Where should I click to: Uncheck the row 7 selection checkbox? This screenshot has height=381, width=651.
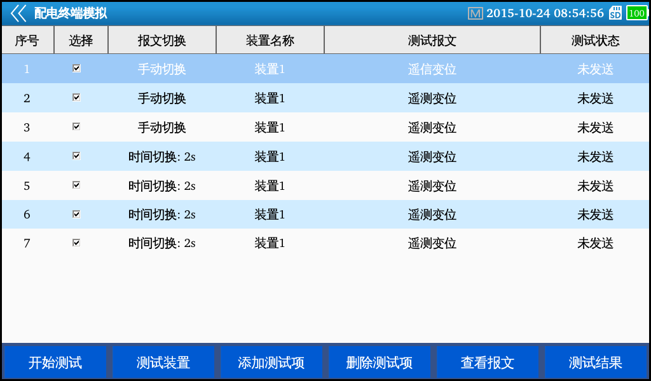click(77, 243)
